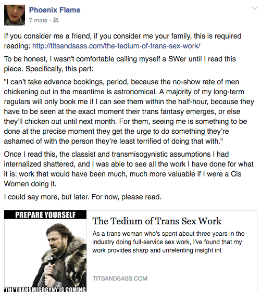Click the 7 mins timestamp

pos(38,20)
